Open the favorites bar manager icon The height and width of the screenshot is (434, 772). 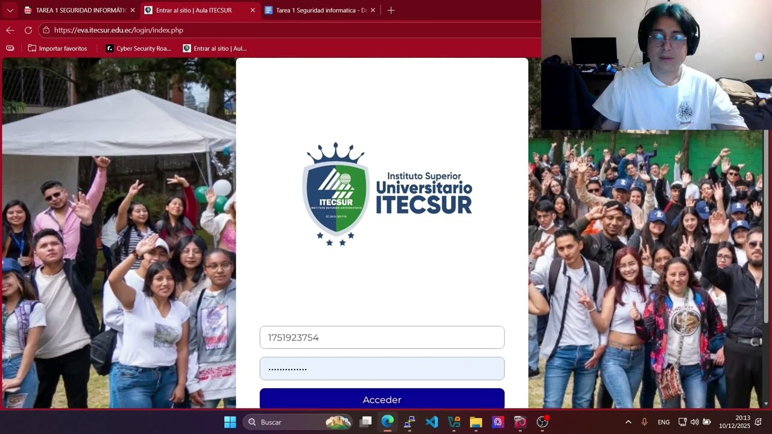tap(10, 48)
